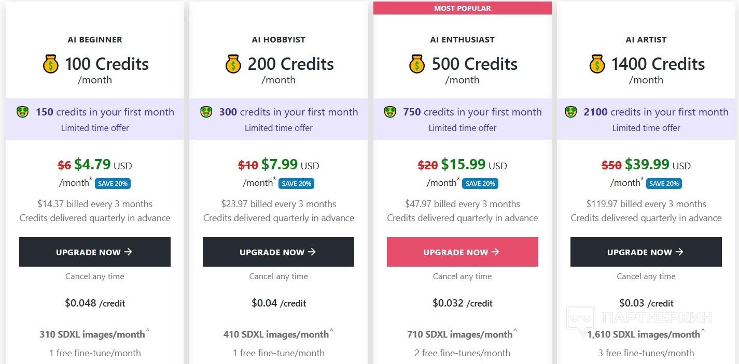Click the money bag icon for 100 Credits

click(51, 64)
